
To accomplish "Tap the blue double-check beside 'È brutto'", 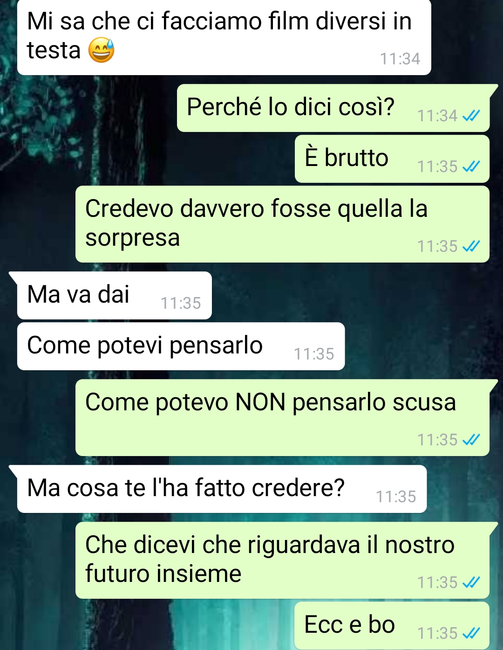I will (x=471, y=166).
